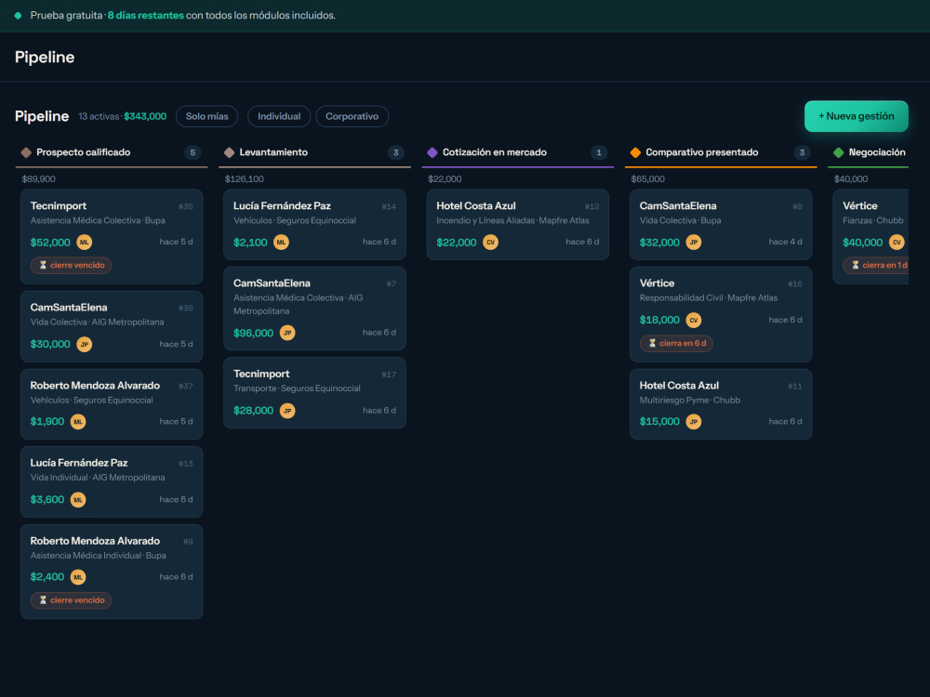Open Roberto Mendoza Alvarado Asistencia Médica Individual card
Image resolution: width=930 pixels, height=697 pixels.
112,572
